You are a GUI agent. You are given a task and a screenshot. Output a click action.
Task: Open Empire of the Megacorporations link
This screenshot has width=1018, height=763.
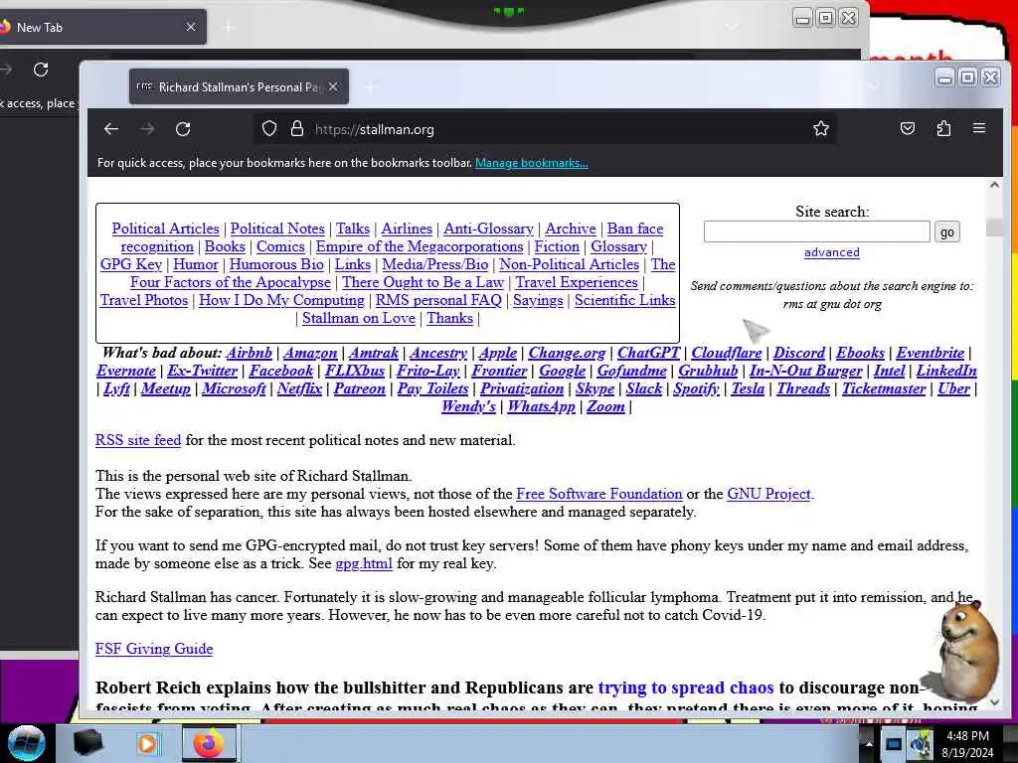coord(420,246)
